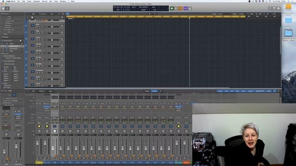The width and height of the screenshot is (296, 166).
Task: Open the Apple menu
Action: (x=3, y=1)
